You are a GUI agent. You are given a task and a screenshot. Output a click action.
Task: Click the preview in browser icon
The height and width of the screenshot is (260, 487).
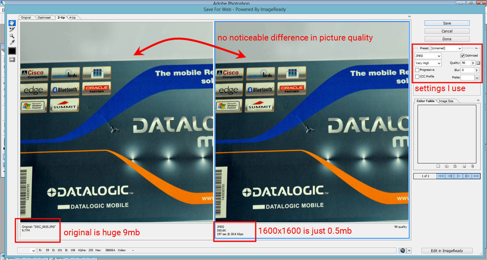pos(403,251)
